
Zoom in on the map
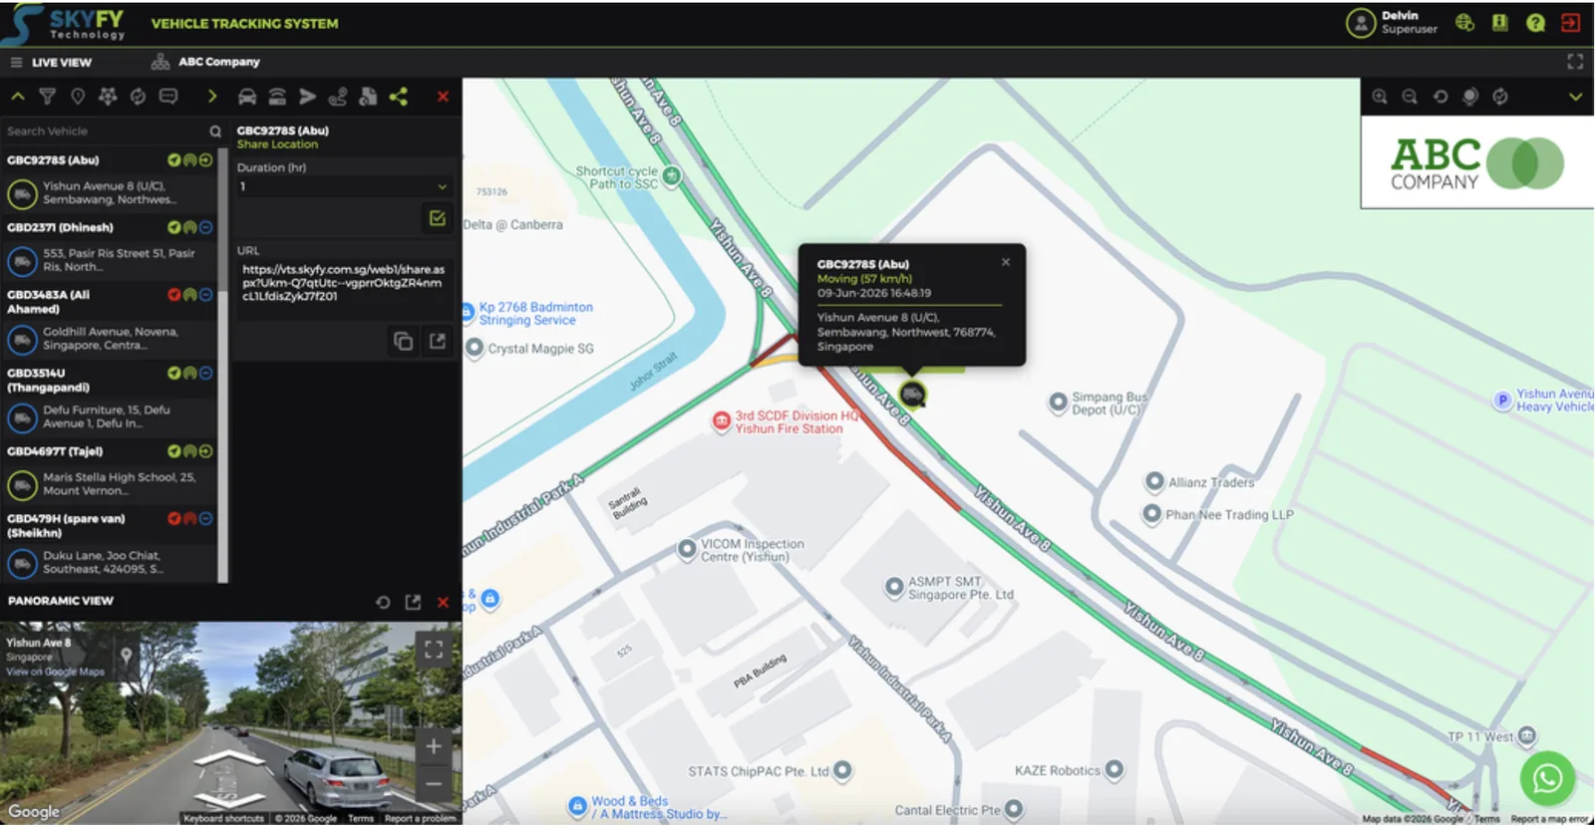(x=1380, y=97)
